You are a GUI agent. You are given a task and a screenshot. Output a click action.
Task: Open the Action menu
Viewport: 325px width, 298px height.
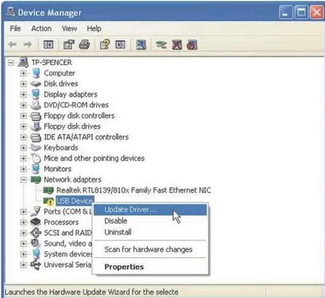(x=42, y=28)
